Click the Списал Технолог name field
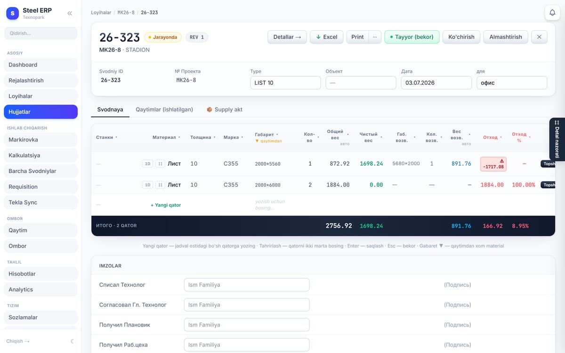The image size is (565, 353). 247,285
